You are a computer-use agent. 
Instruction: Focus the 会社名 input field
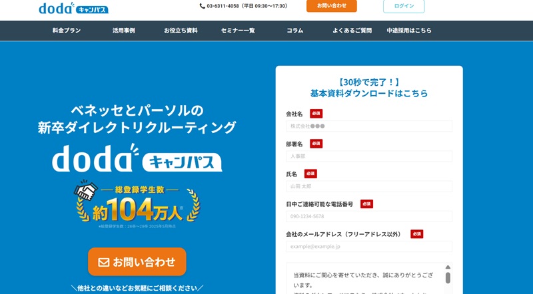369,126
